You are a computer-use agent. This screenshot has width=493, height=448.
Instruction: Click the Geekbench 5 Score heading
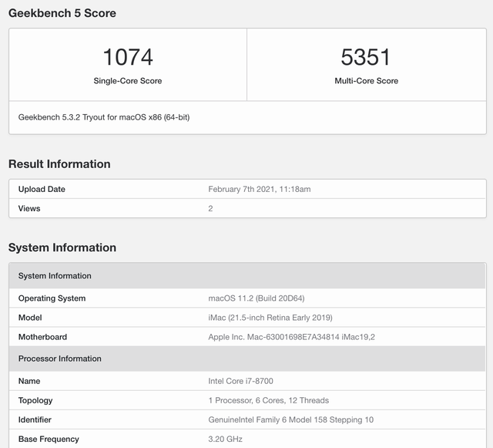(x=62, y=13)
